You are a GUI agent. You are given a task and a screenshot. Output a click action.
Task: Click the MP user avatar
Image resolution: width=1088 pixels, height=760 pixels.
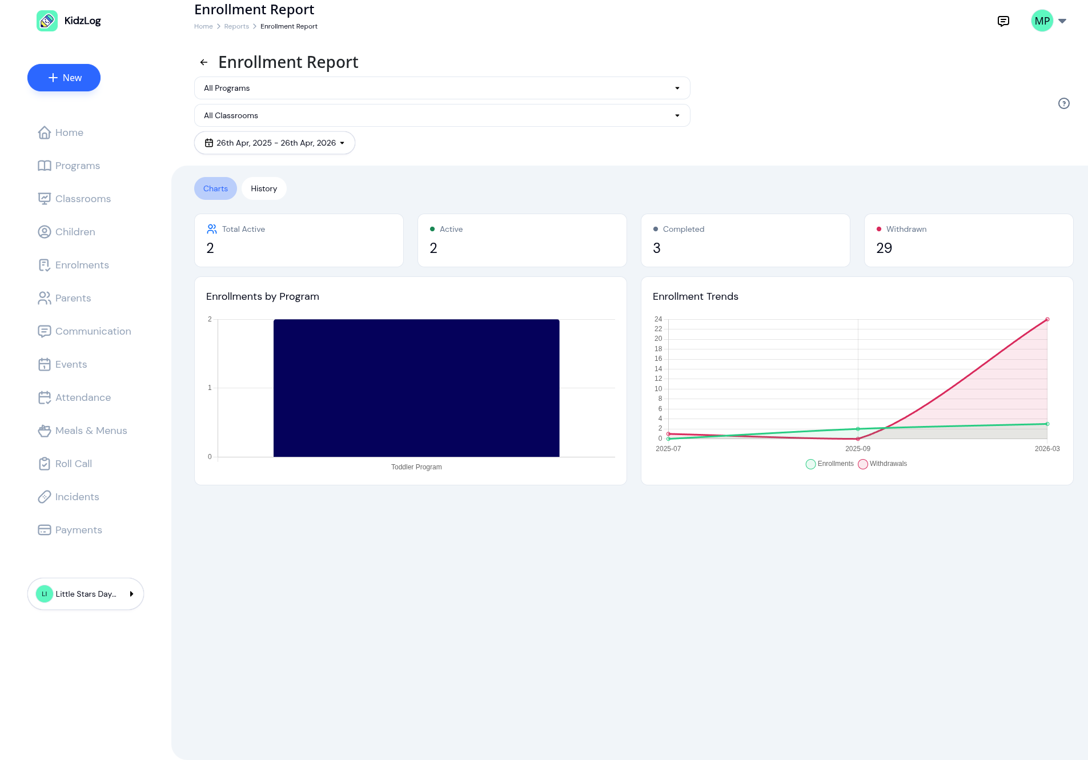coord(1042,21)
